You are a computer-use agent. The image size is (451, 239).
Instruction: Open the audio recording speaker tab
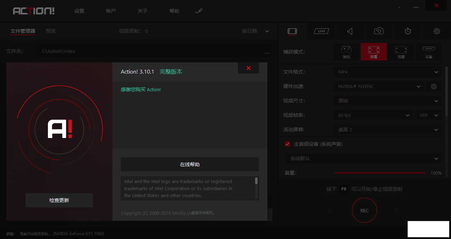pos(350,31)
